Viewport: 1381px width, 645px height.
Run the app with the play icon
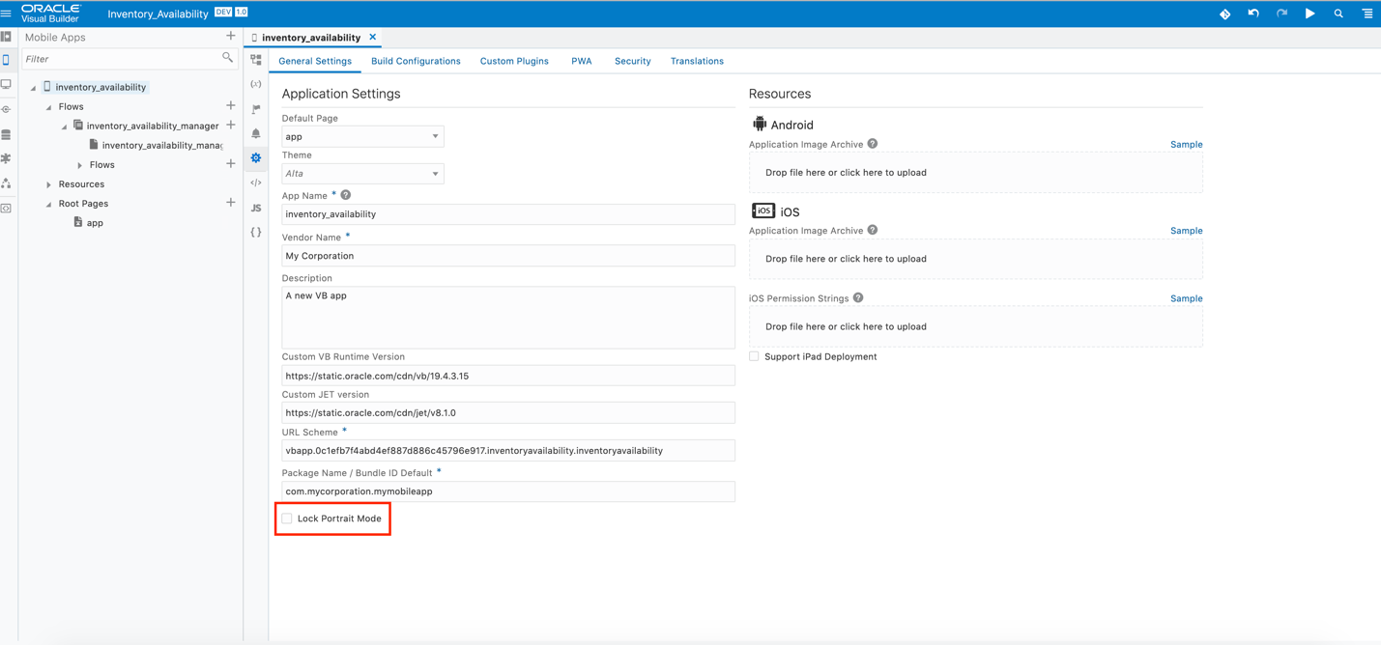tap(1310, 14)
